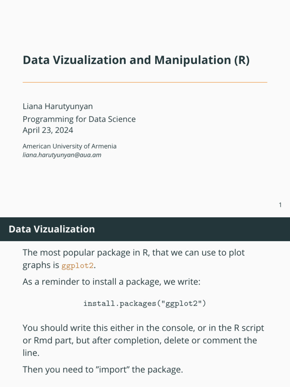Click the "Data Vizualization" section heading
The height and width of the screenshot is (387, 290).
tap(52, 229)
